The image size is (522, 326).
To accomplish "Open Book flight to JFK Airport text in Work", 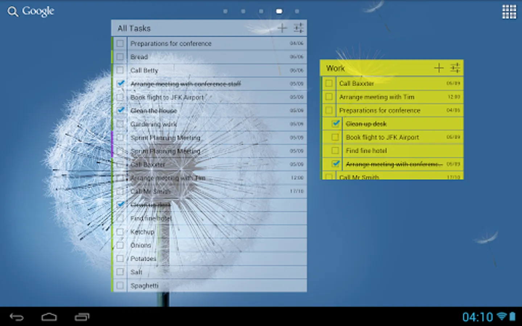I will [382, 137].
